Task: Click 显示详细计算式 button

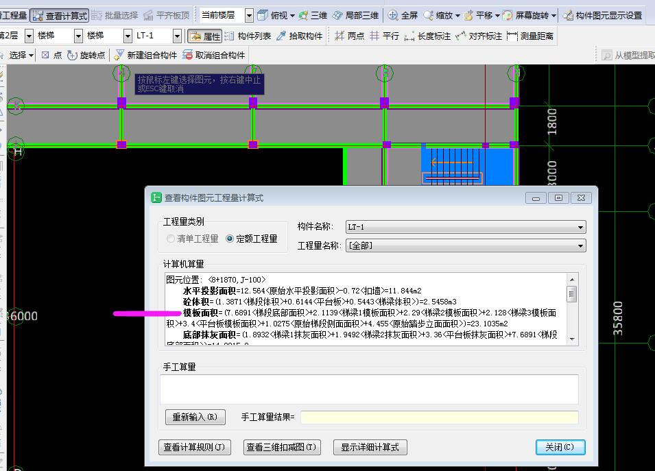Action: click(370, 447)
